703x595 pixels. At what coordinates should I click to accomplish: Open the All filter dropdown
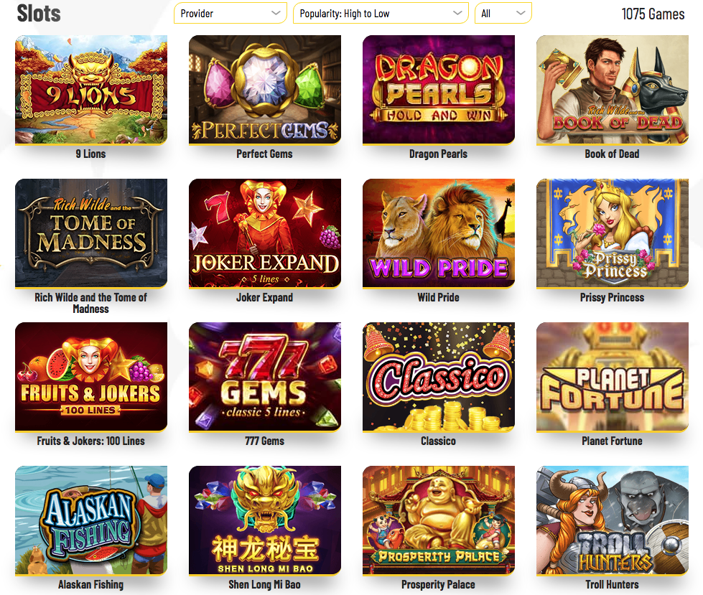coord(503,14)
